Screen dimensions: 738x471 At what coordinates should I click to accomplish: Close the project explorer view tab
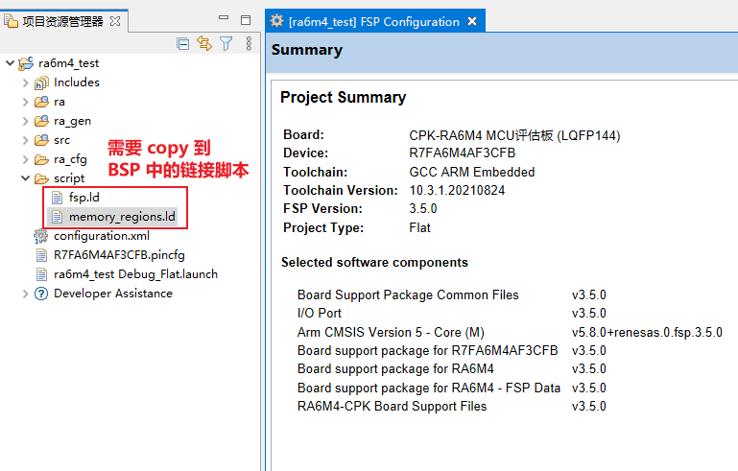tap(115, 21)
